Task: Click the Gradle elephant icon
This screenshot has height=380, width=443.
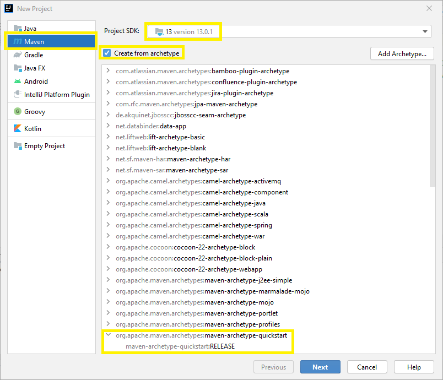Action: [x=18, y=55]
